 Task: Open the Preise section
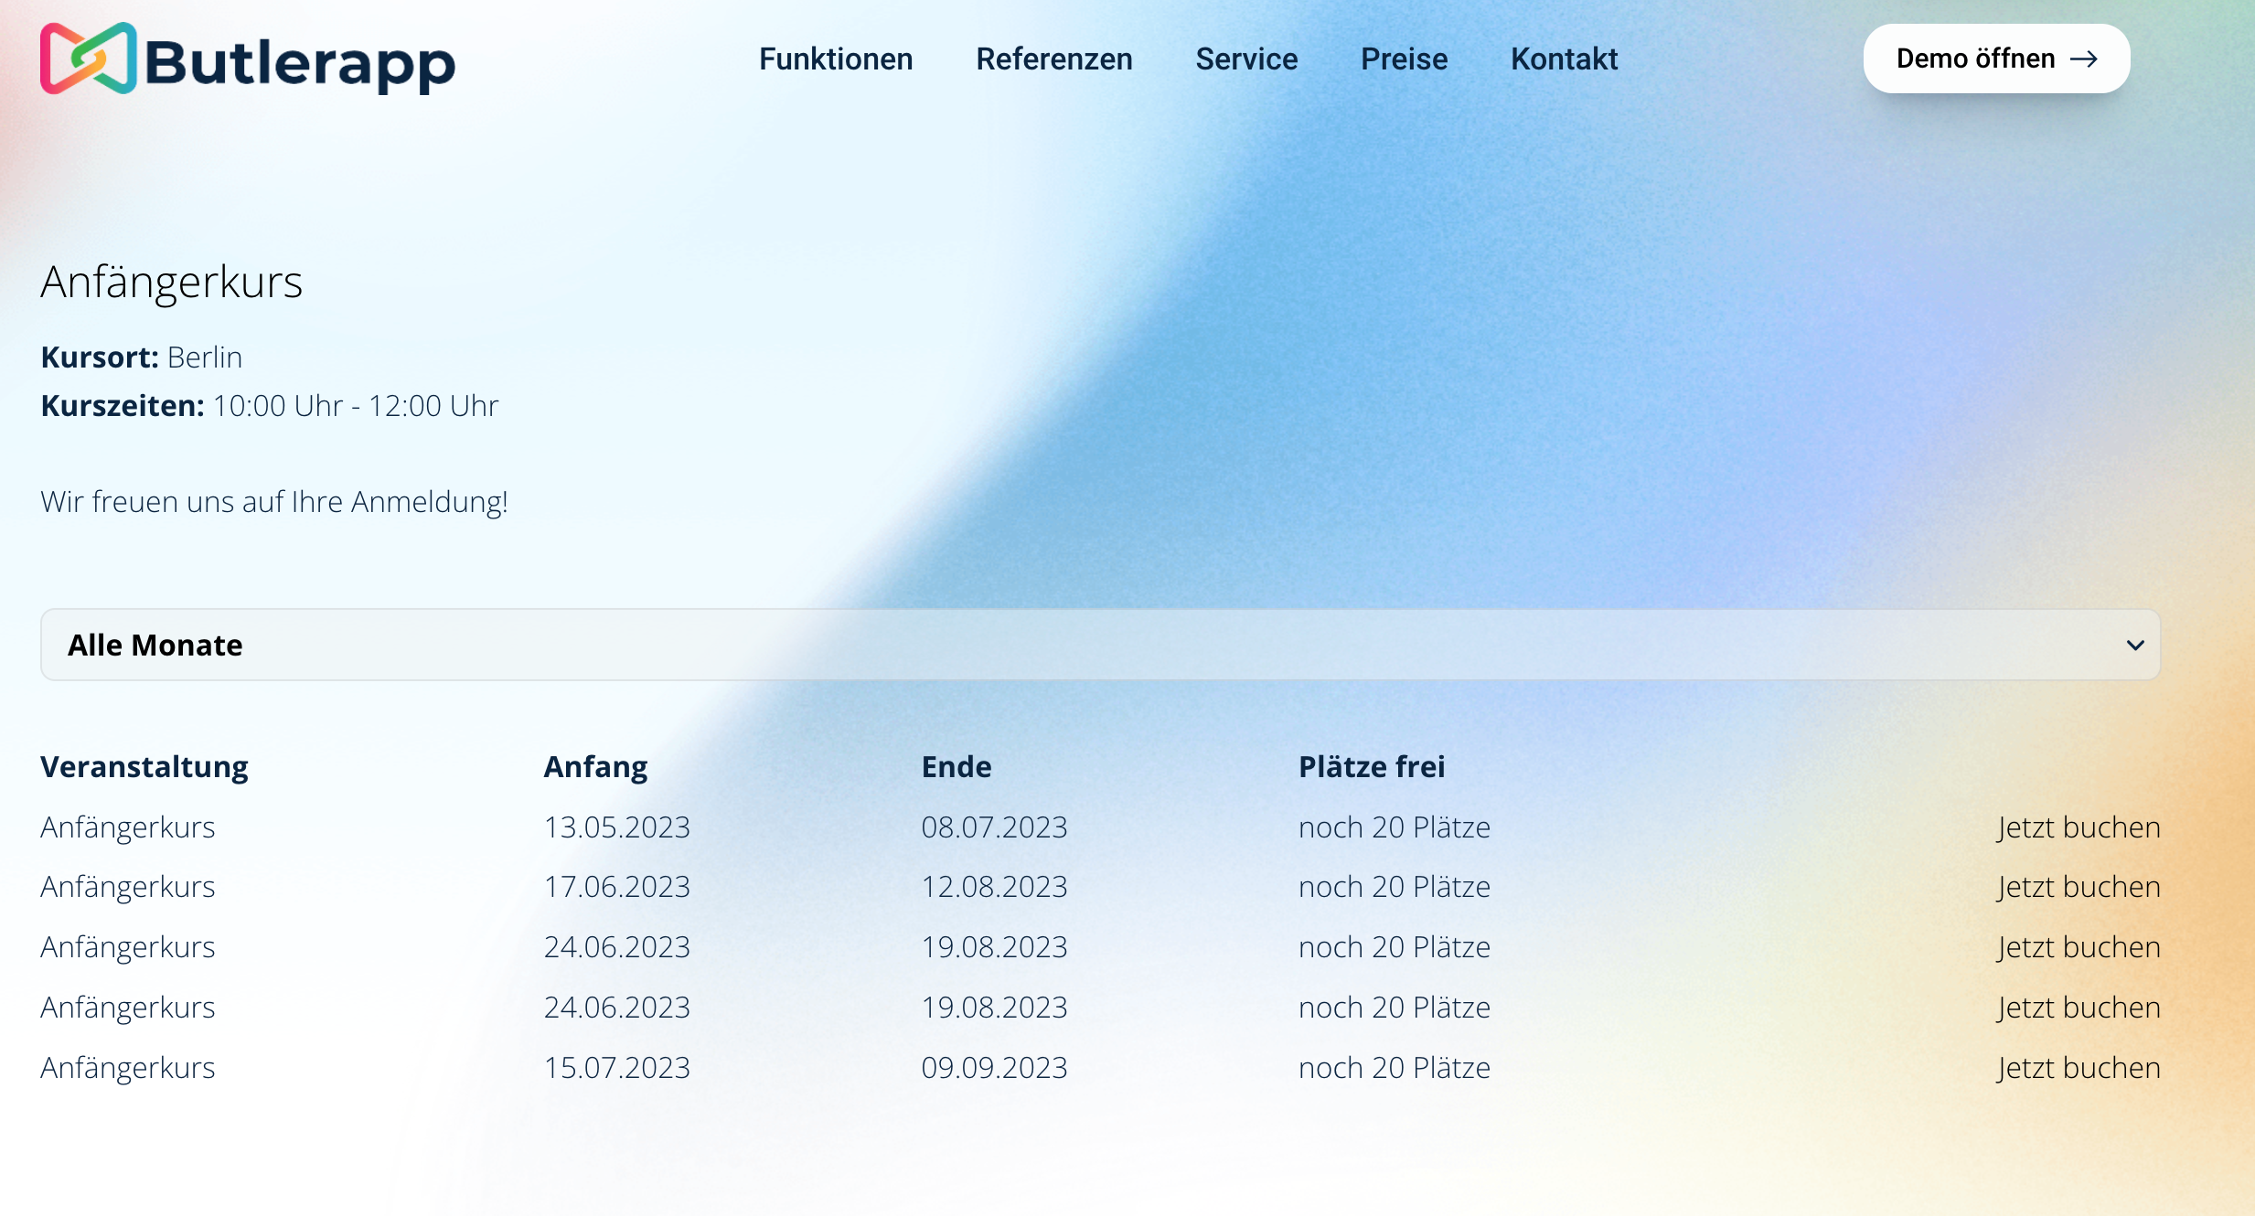(x=1404, y=59)
